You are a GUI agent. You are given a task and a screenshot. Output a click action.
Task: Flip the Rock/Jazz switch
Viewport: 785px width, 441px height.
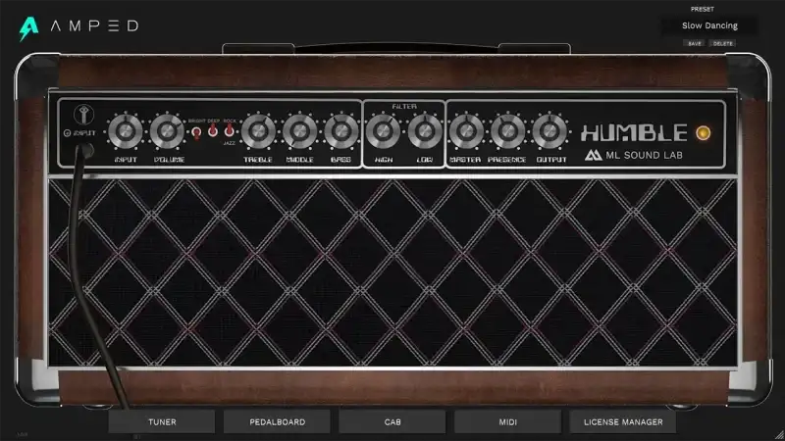[229, 130]
